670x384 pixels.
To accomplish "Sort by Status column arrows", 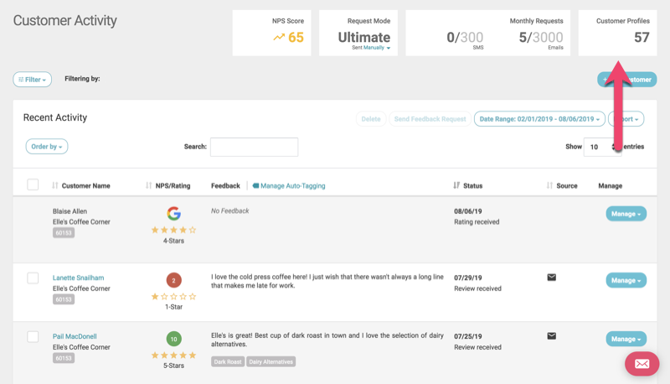I will click(456, 185).
